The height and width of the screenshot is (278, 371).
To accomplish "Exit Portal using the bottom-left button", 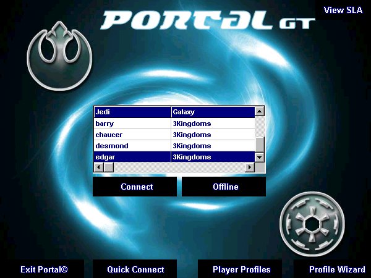I will point(43,269).
